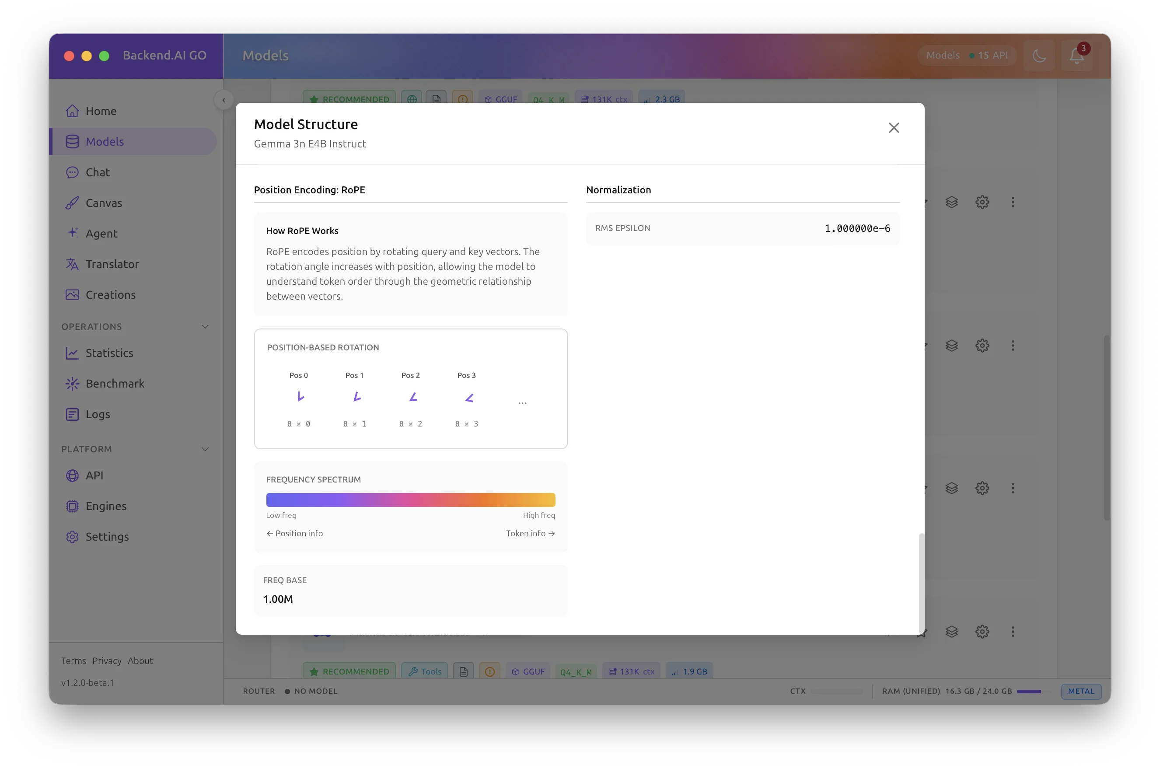Close the Model Structure dialog
The image size is (1160, 769).
pos(893,128)
